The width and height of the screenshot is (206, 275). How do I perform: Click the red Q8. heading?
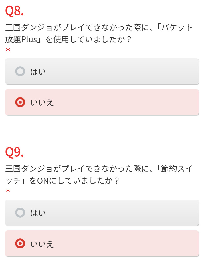14,11
